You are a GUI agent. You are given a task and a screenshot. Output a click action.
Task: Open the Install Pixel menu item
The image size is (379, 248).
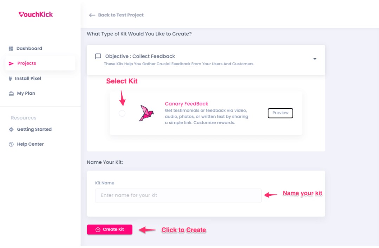coord(28,79)
